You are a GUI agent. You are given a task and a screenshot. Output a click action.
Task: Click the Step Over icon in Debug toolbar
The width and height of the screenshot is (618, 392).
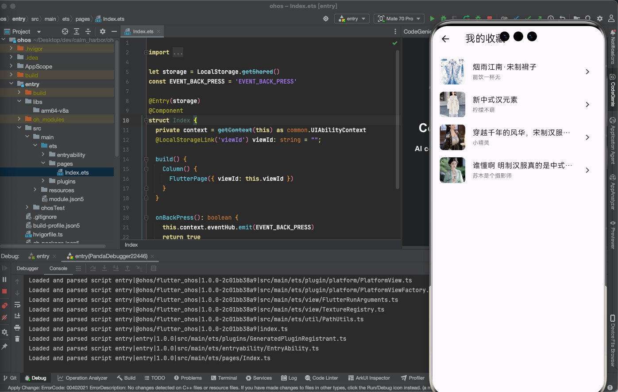(93, 268)
